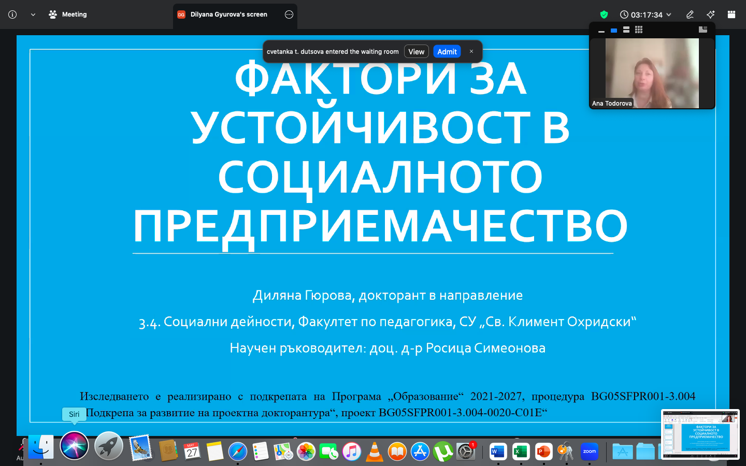Viewport: 746px width, 466px height.
Task: Click the meeting timer clock icon
Action: (x=624, y=14)
